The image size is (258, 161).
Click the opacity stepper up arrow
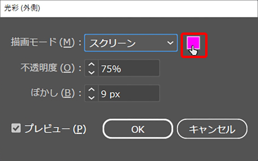pos(91,65)
